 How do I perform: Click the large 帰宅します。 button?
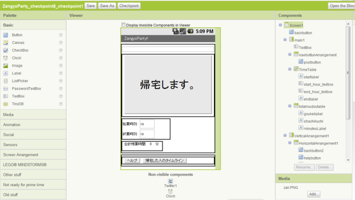pyautogui.click(x=168, y=85)
